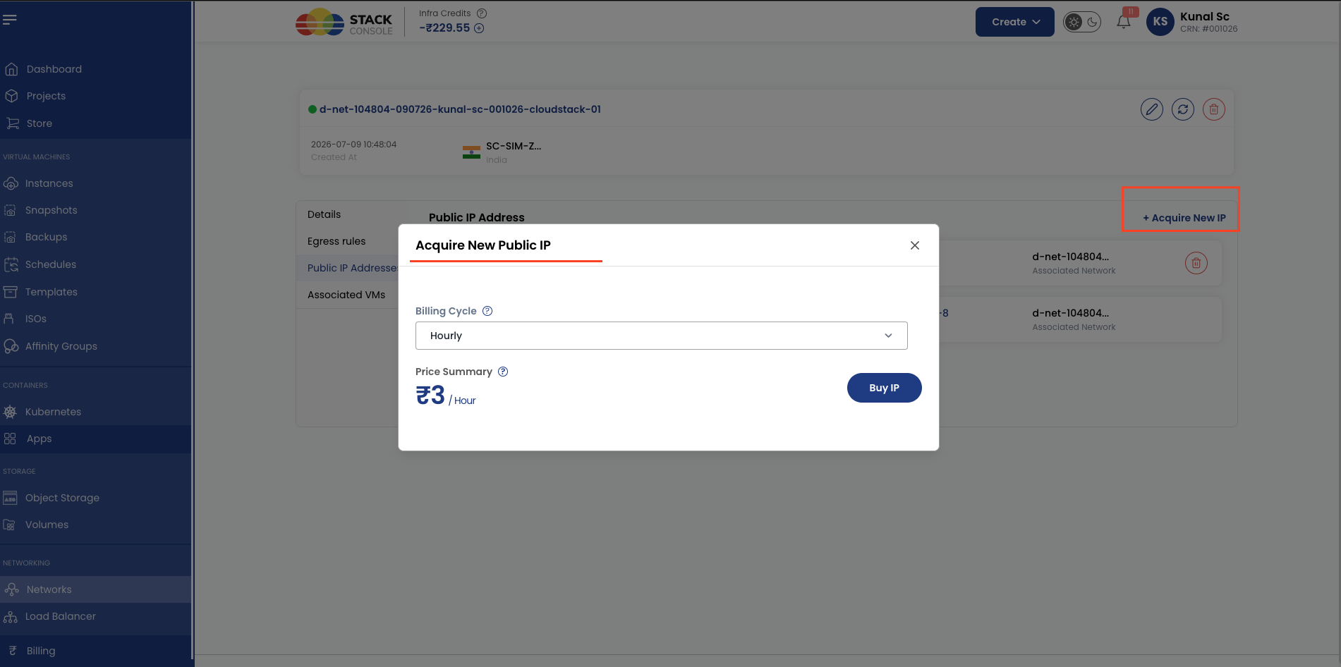Click the network name d-net-104804 title

point(460,109)
